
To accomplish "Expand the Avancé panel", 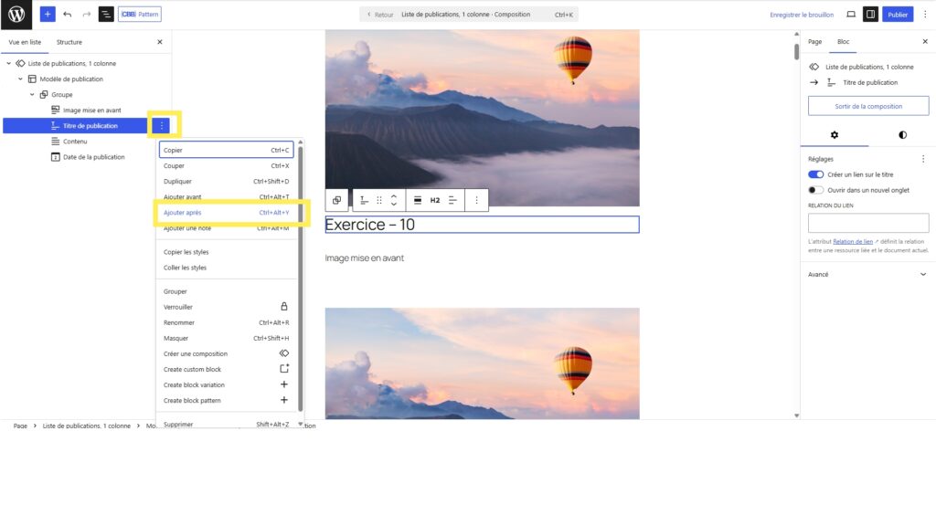I will pos(868,274).
